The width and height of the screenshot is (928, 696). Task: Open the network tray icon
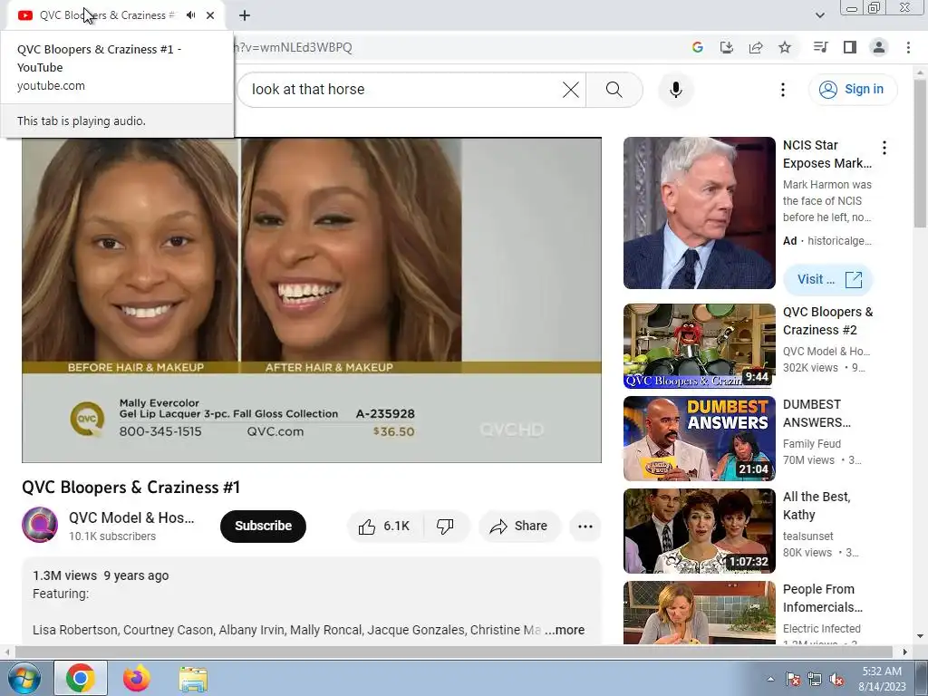tap(815, 679)
